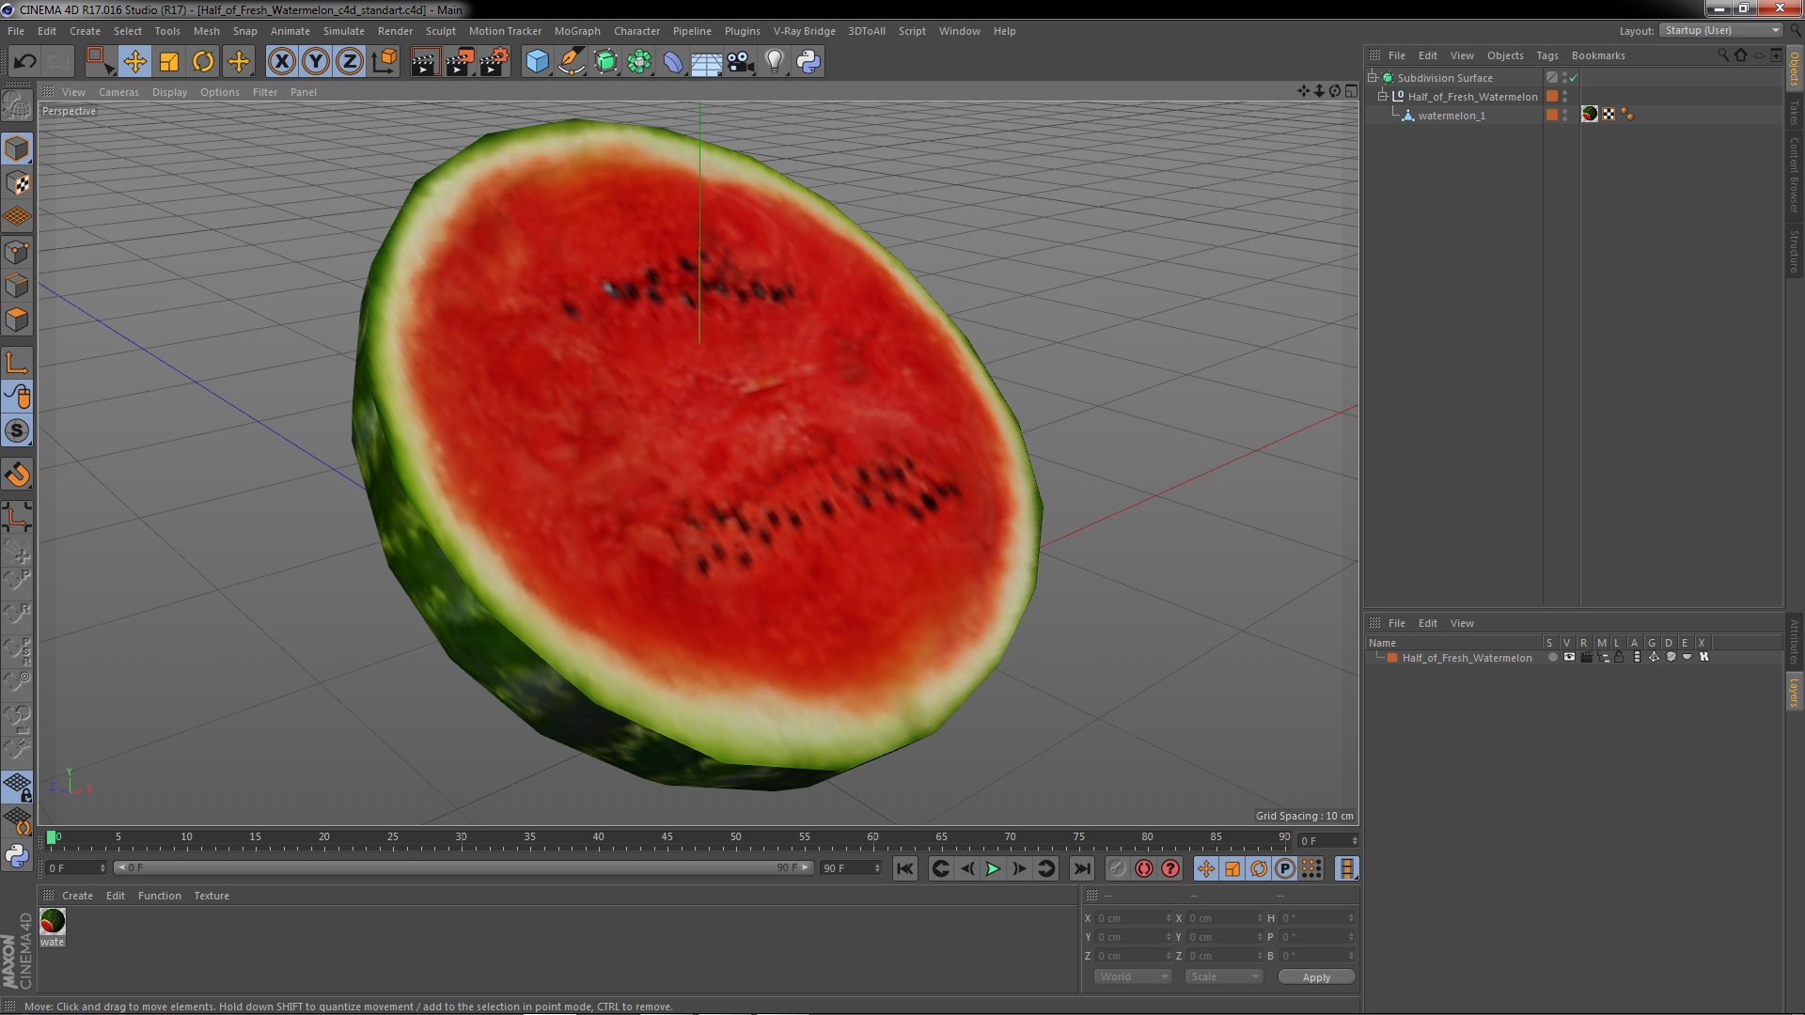This screenshot has width=1805, height=1015.
Task: Open Edit Render Settings icon
Action: coord(494,62)
